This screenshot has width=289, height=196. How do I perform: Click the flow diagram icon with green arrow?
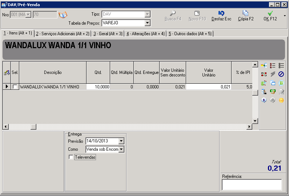point(264,66)
